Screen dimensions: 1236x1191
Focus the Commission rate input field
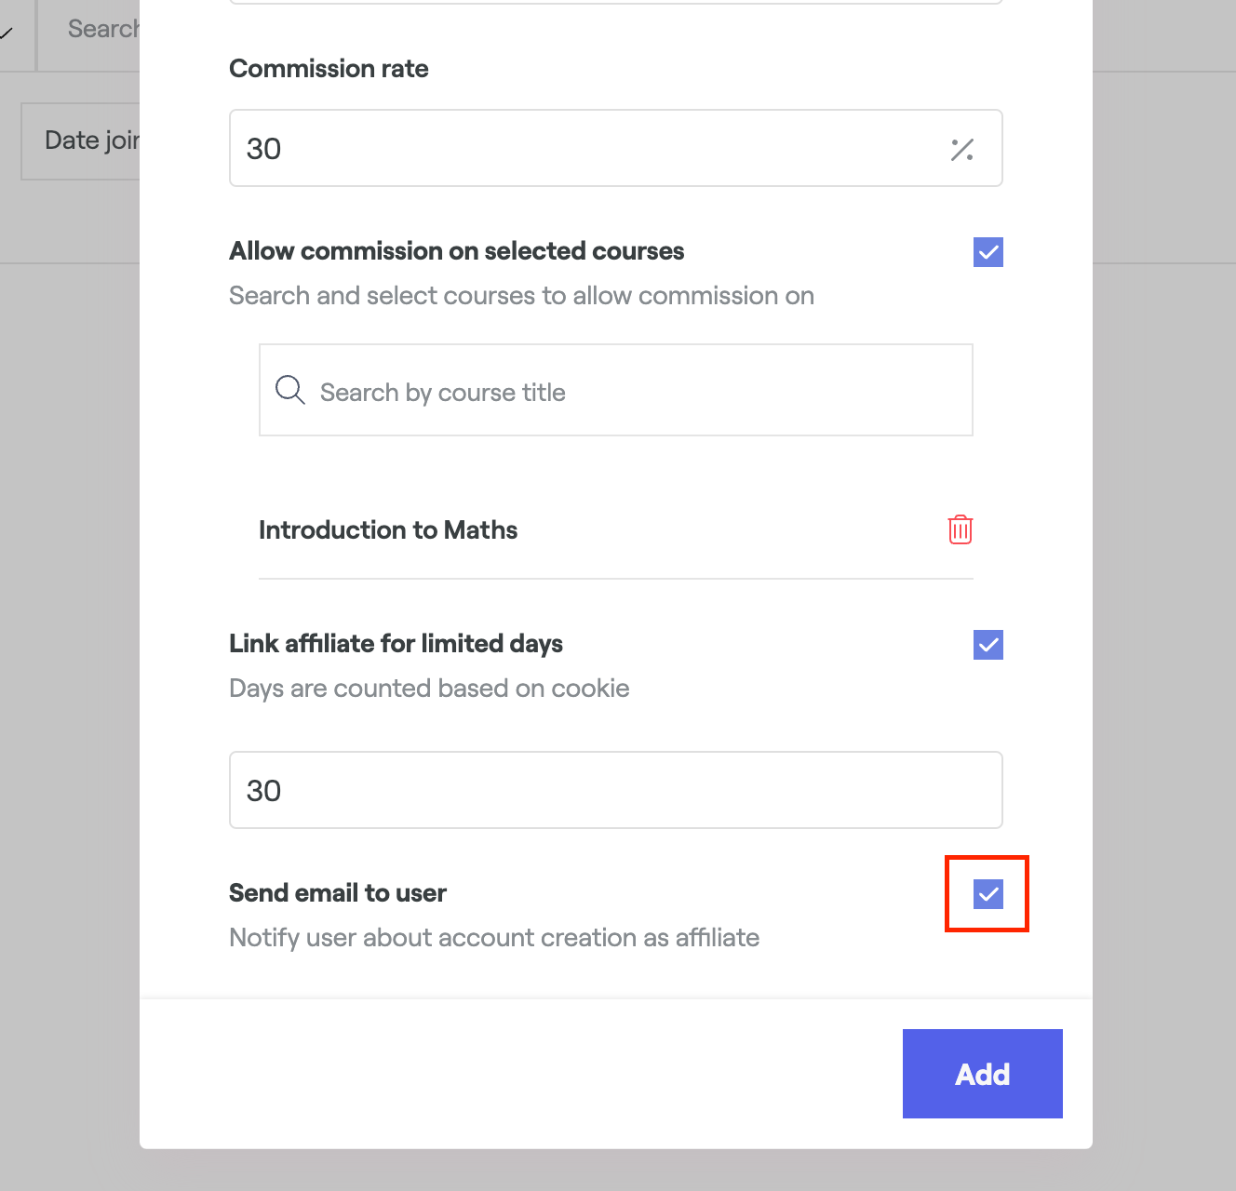coord(586,149)
